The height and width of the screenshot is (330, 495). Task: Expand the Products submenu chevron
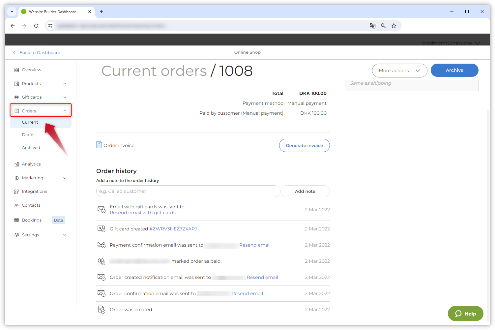click(65, 84)
